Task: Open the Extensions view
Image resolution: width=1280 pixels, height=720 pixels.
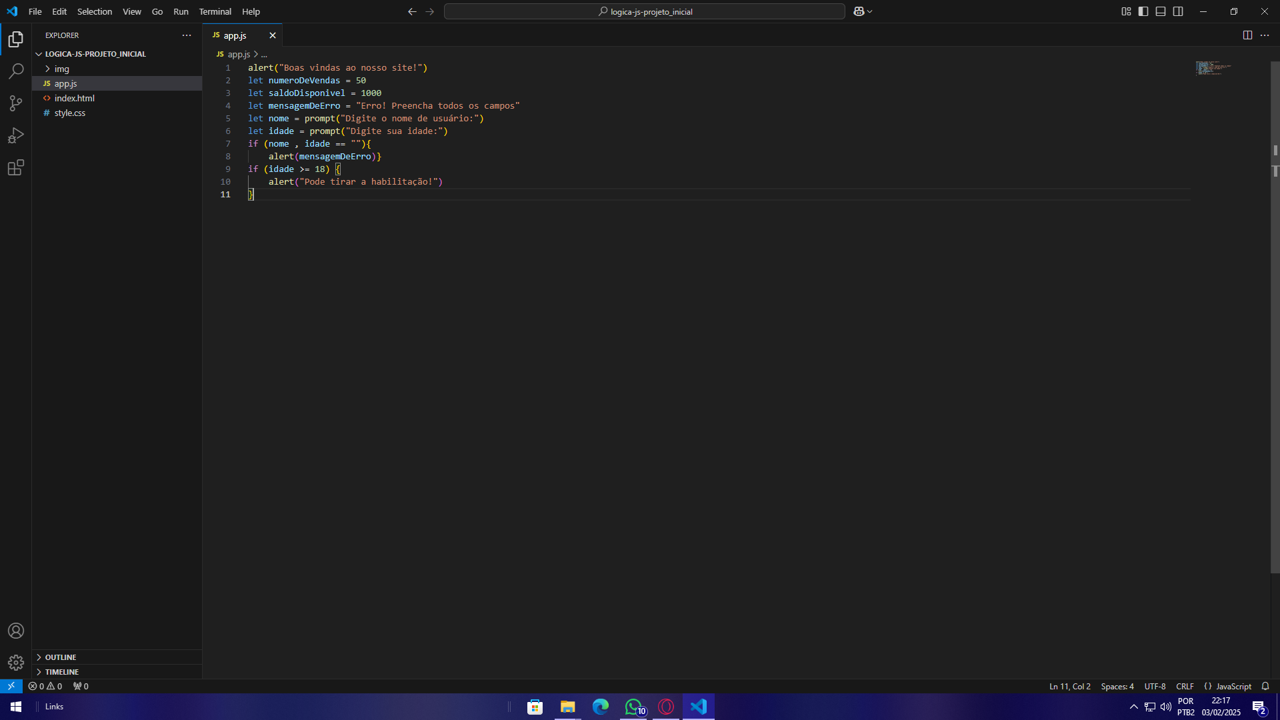Action: (x=16, y=167)
